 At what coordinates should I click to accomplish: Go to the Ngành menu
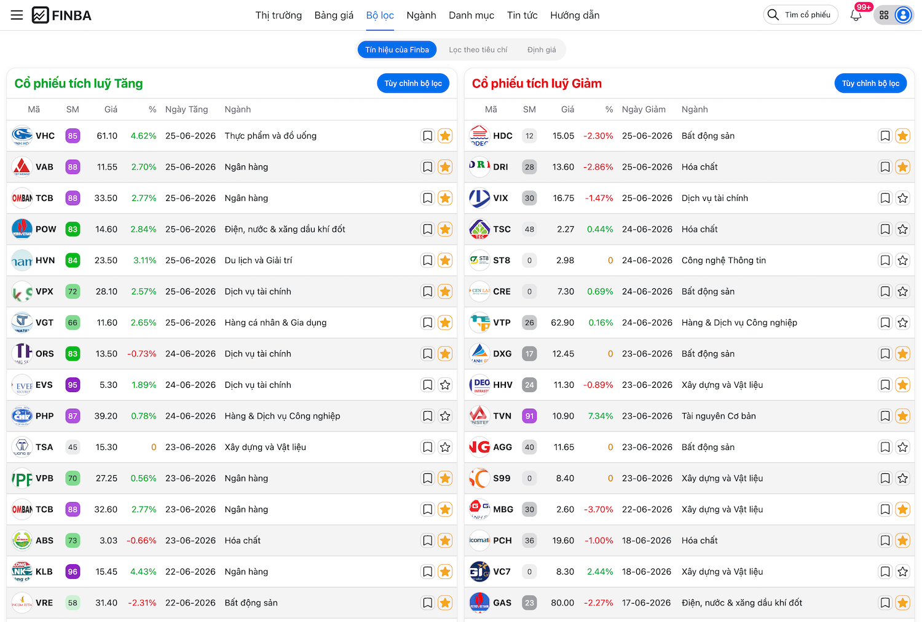tap(421, 15)
